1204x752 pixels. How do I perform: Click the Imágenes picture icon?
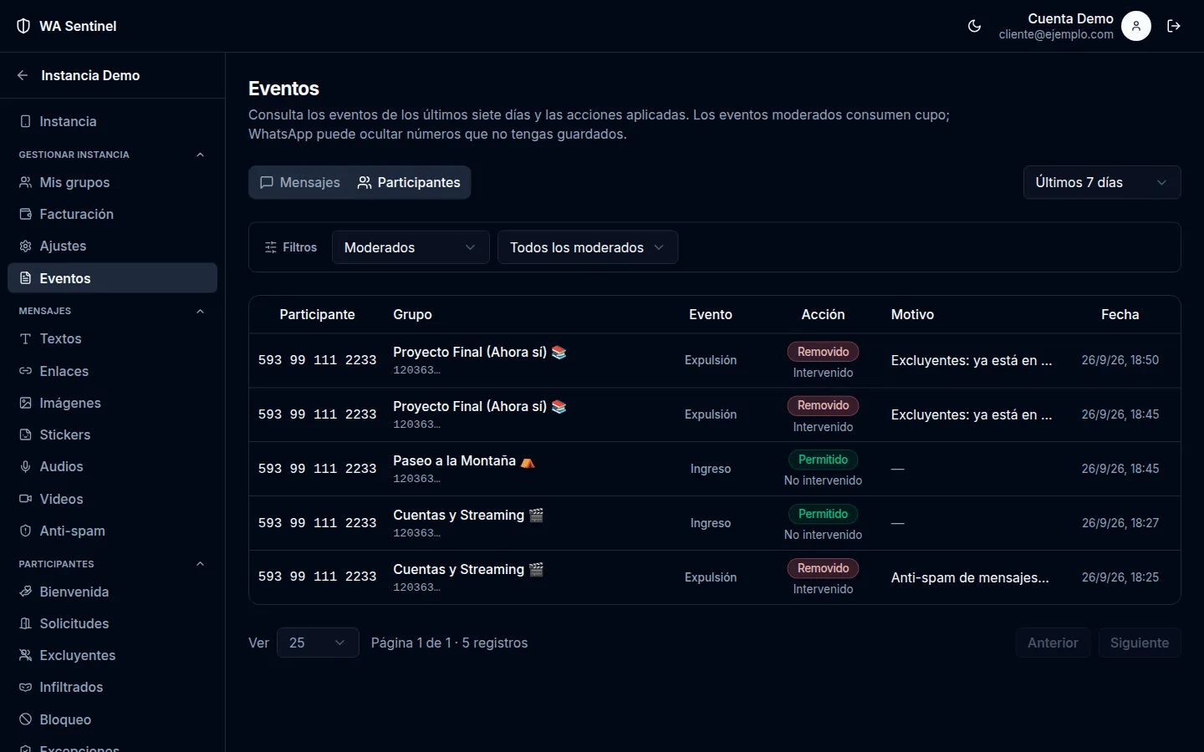25,403
